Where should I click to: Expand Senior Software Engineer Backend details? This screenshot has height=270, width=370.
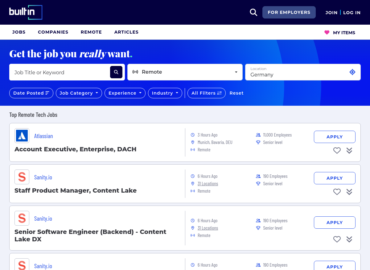(349, 239)
